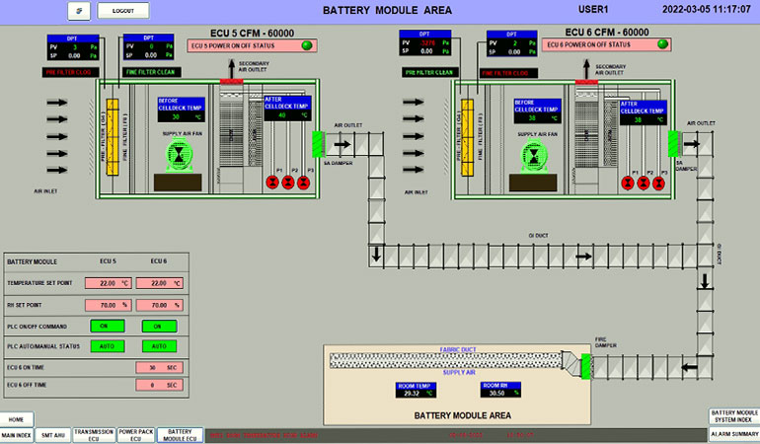
Task: Click ECU 6 yellow pre-filter element
Action: pos(467,138)
